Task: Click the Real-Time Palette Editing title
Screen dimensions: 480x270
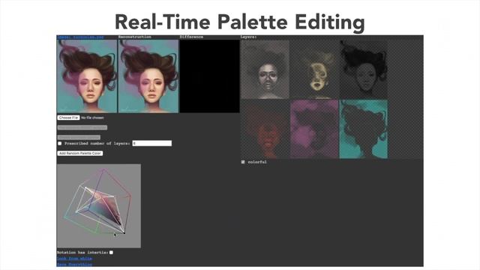Action: [240, 22]
